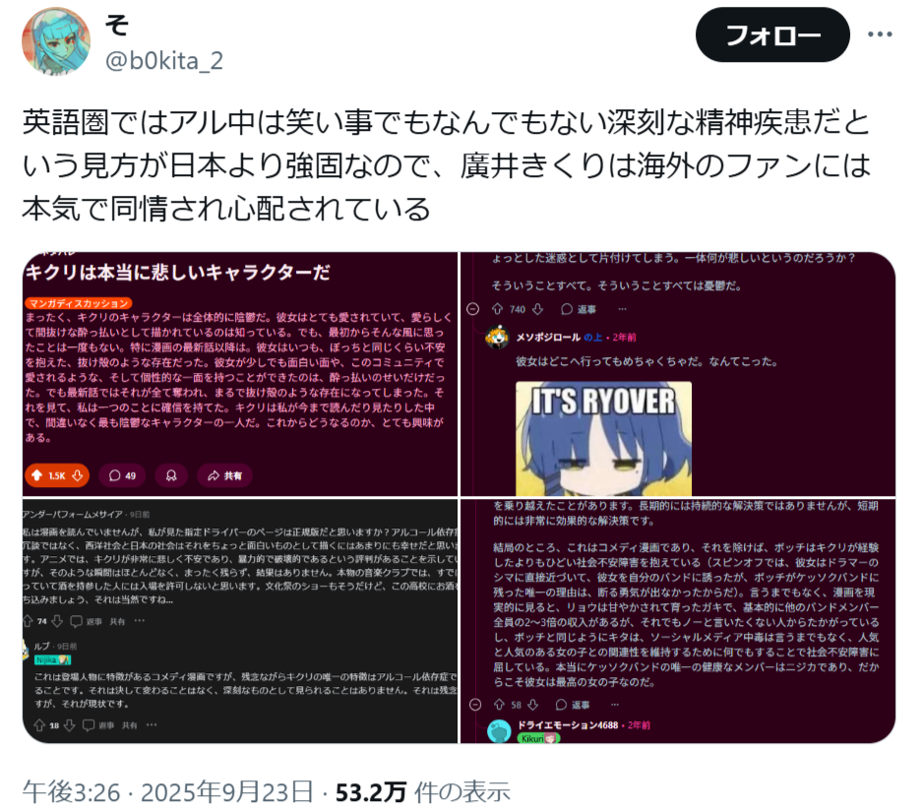Collapse the thread with 740 votes
This screenshot has height=811, width=922.
[472, 309]
